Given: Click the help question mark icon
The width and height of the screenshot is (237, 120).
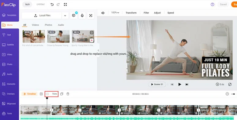Looking at the screenshot, I should click(x=213, y=5).
